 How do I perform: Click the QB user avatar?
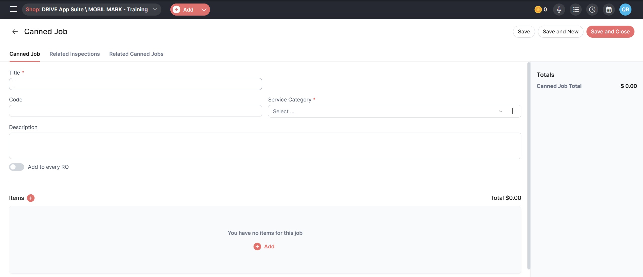tap(625, 10)
